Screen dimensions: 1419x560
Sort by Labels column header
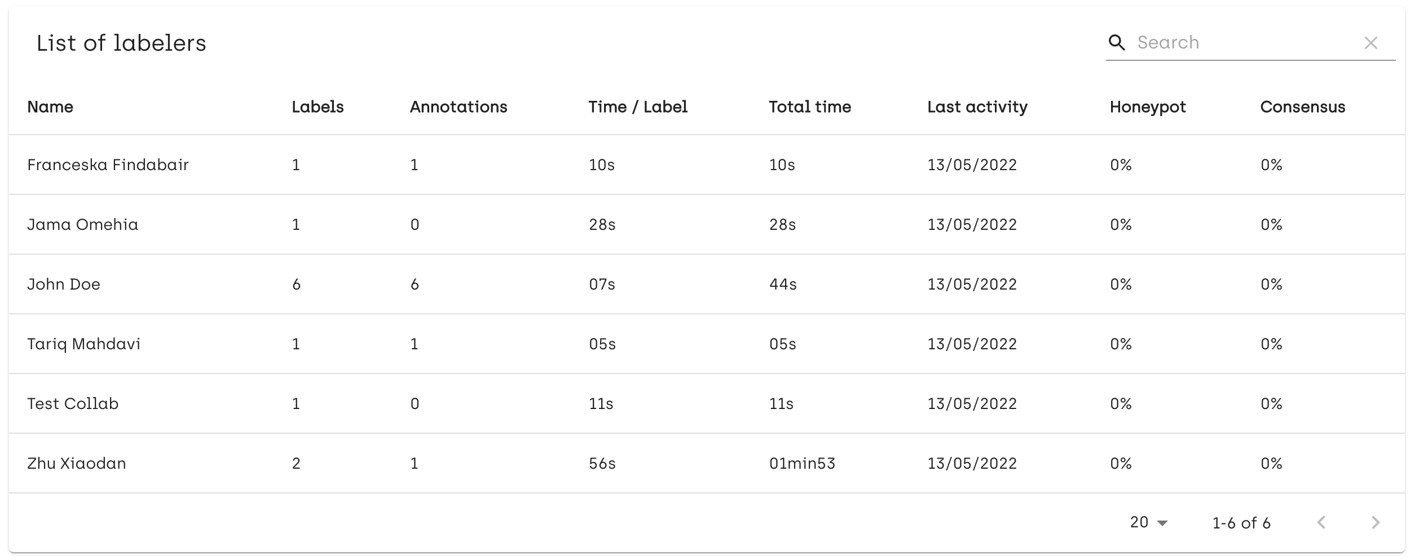point(318,107)
